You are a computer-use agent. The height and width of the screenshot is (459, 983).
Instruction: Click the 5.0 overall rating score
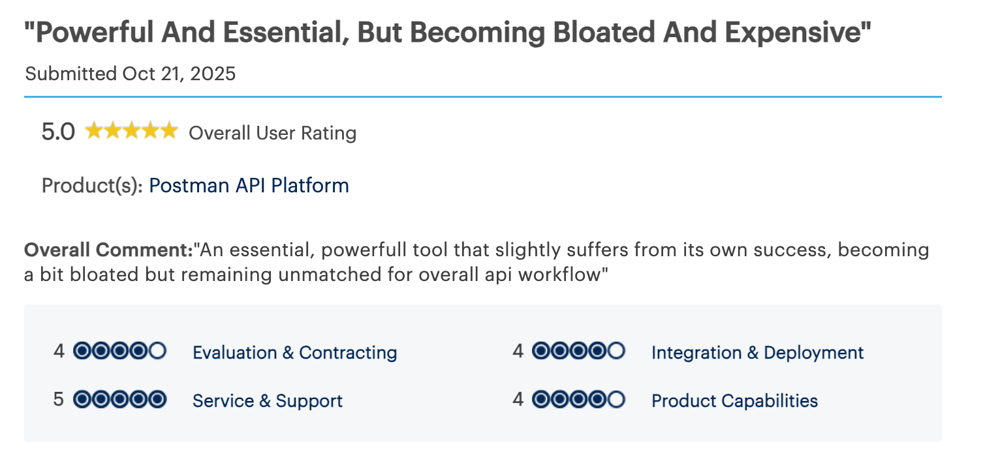click(x=58, y=132)
